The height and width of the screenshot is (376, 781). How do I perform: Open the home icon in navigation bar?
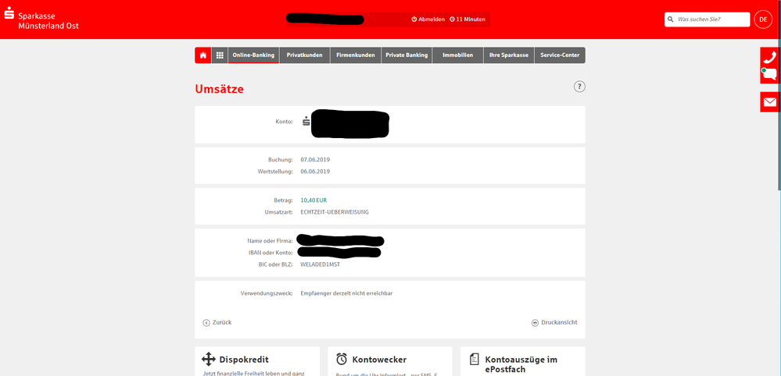point(203,55)
